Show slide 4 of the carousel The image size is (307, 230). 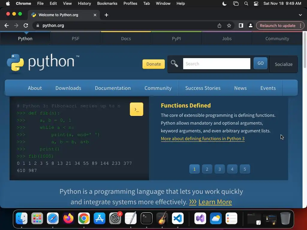(x=232, y=169)
